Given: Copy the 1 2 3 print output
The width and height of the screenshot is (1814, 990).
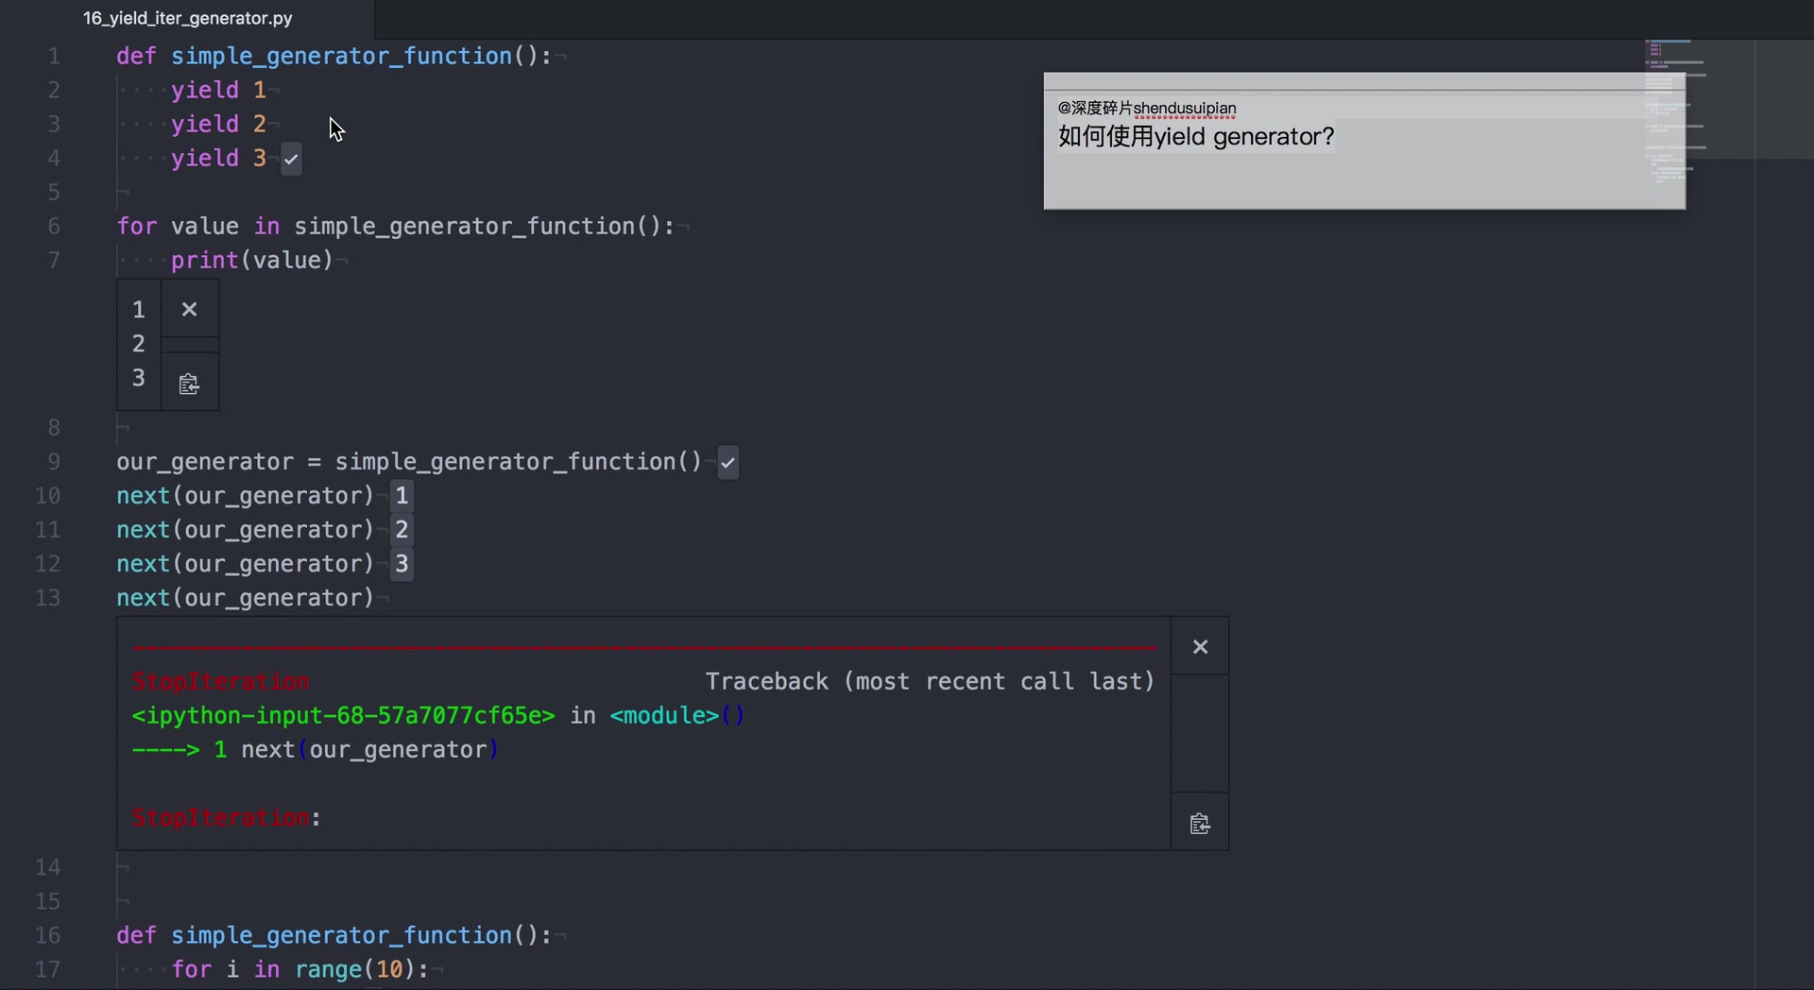Looking at the screenshot, I should pos(190,384).
